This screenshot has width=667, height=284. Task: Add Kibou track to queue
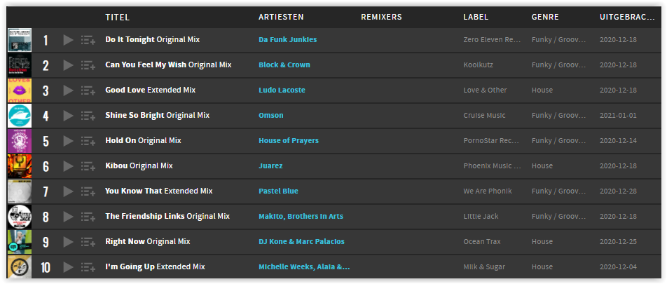88,166
